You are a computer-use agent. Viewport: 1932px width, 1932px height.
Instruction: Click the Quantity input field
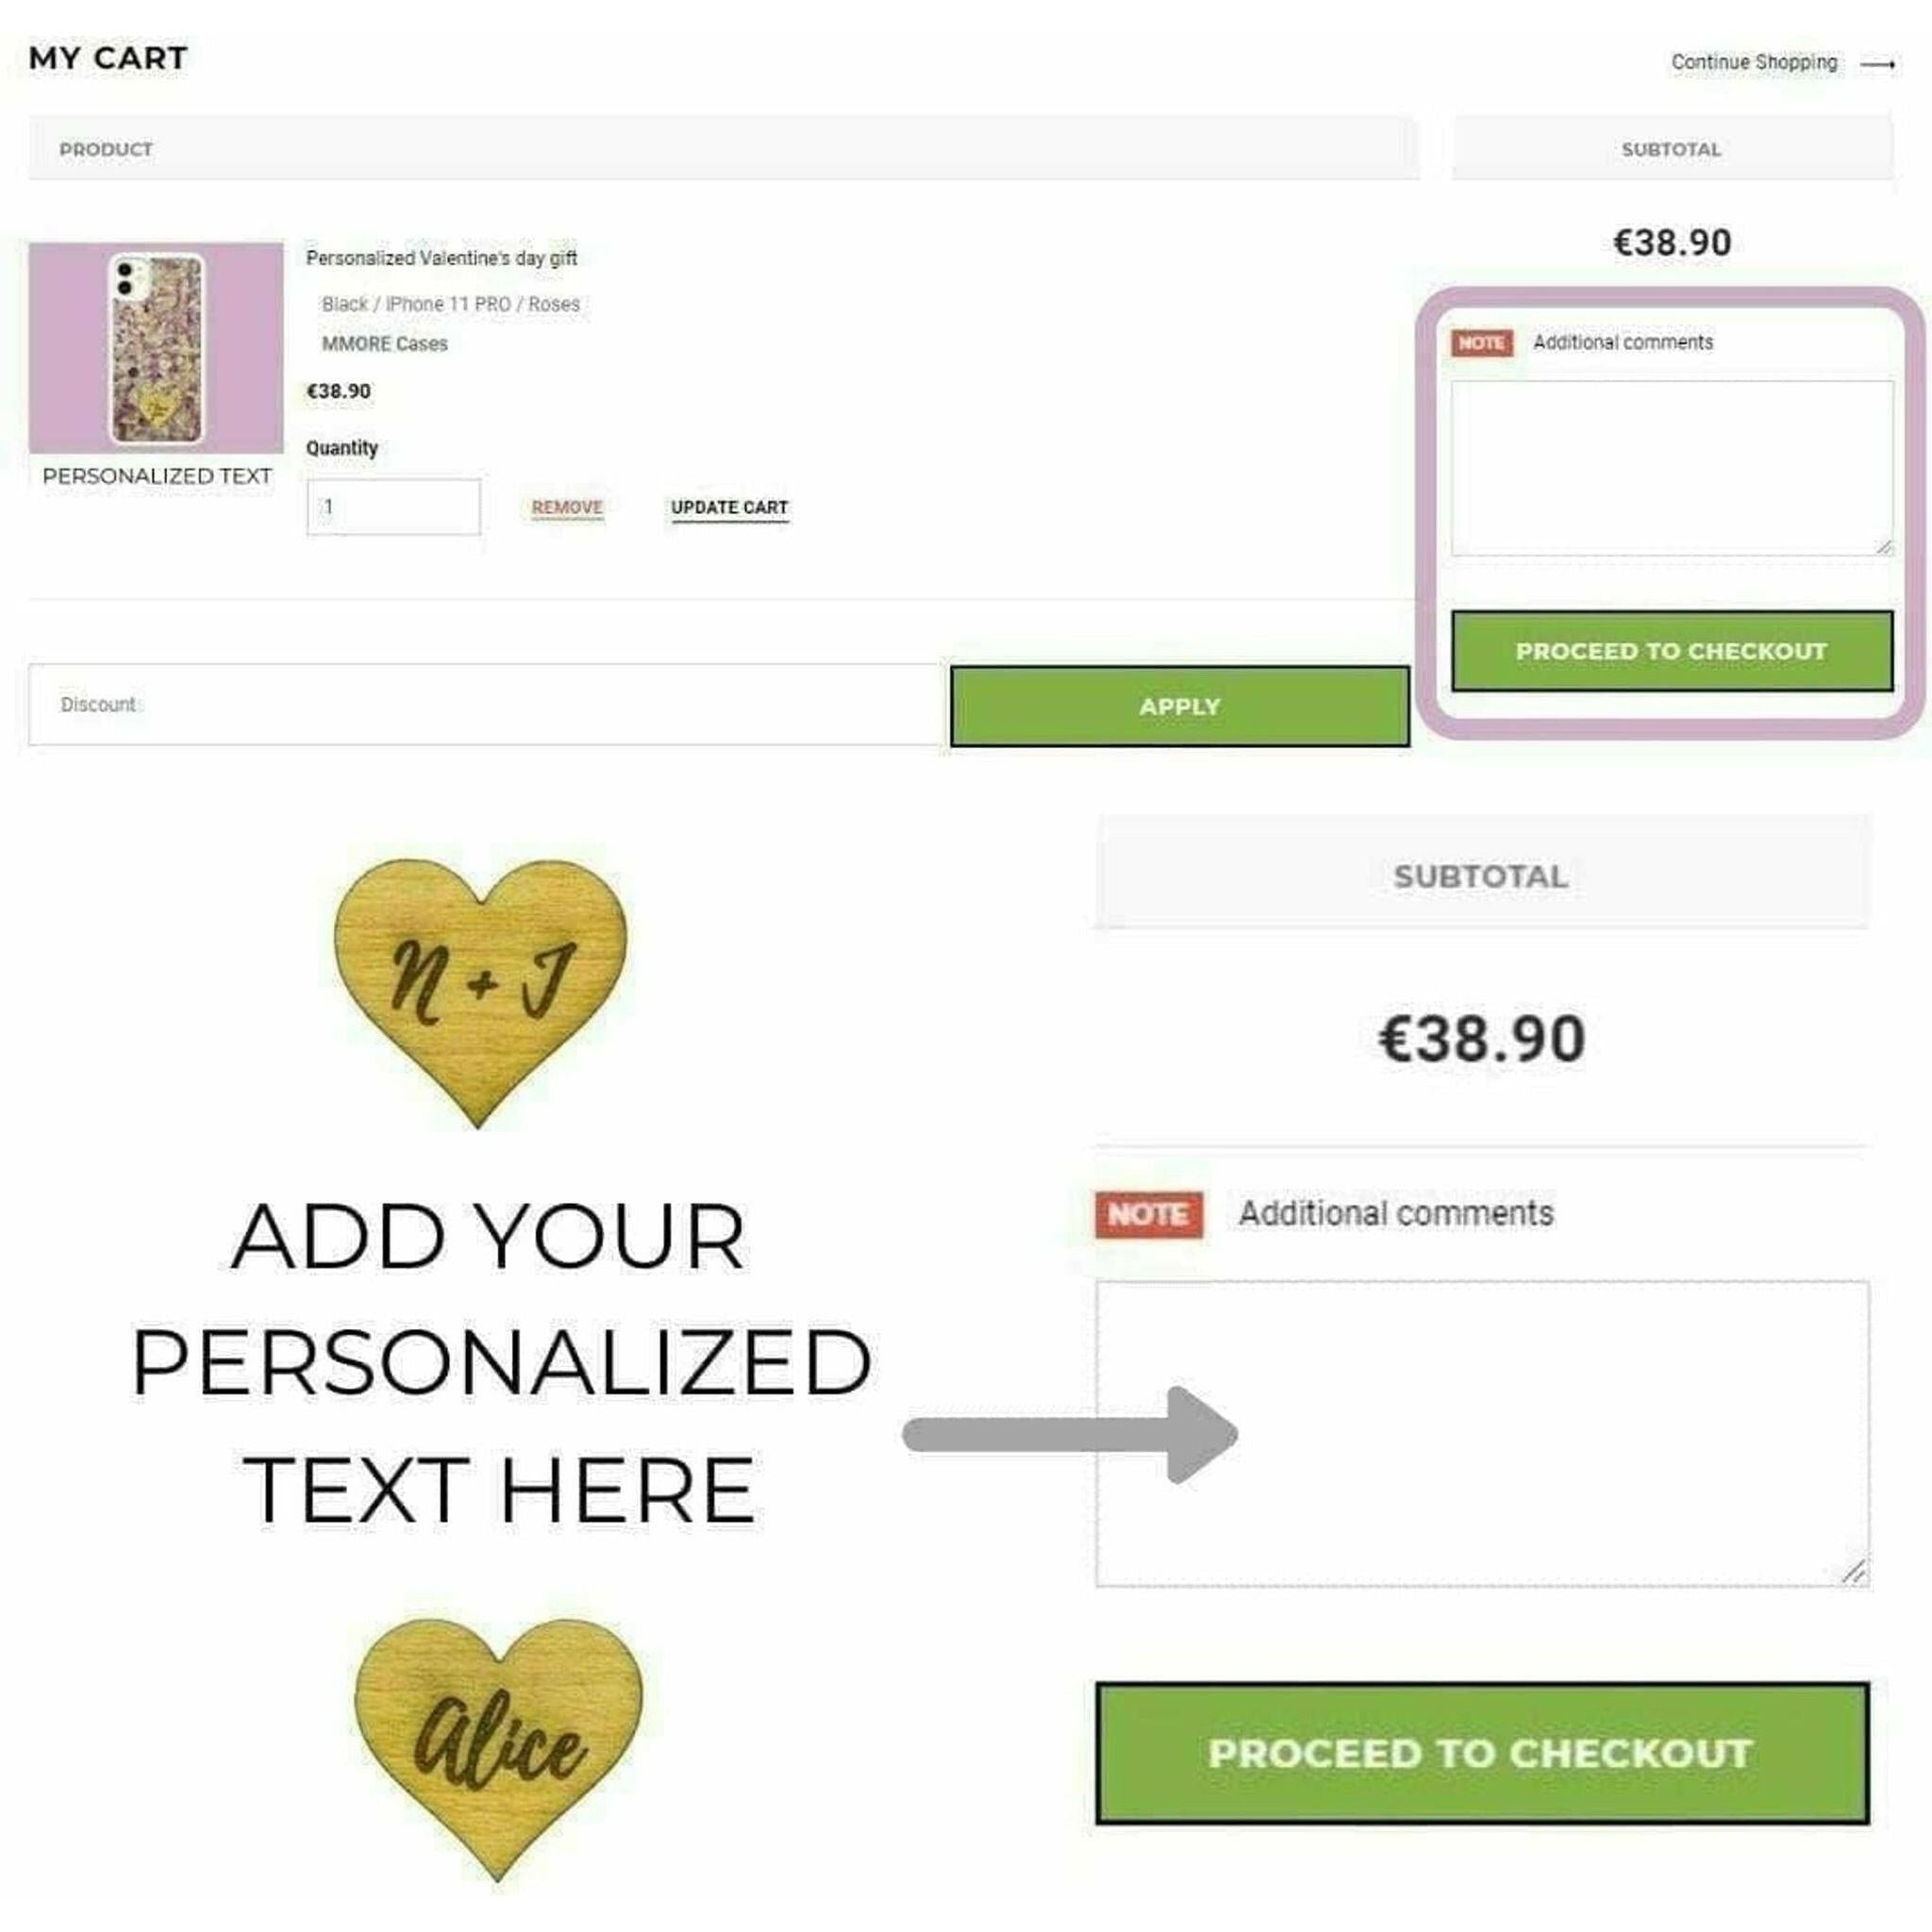coord(393,507)
